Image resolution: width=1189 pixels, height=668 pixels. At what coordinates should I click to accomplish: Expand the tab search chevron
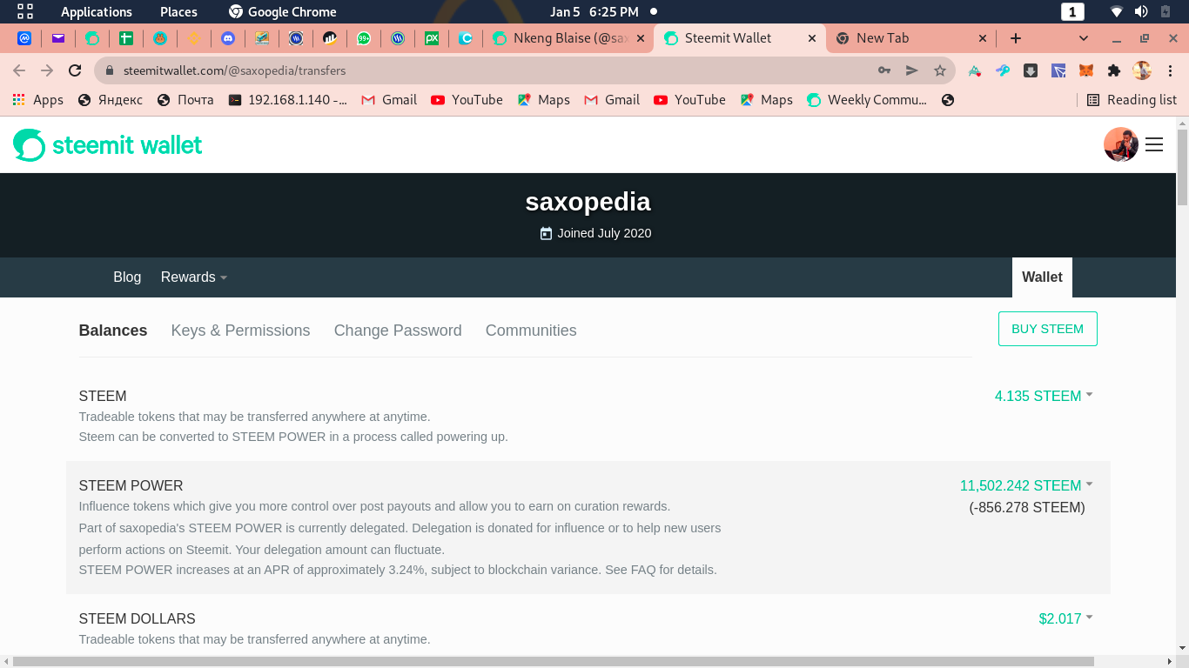point(1084,38)
